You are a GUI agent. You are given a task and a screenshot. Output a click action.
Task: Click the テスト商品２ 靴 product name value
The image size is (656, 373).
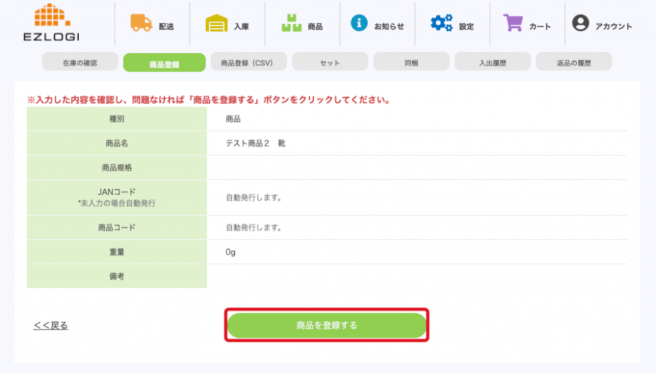(x=256, y=143)
